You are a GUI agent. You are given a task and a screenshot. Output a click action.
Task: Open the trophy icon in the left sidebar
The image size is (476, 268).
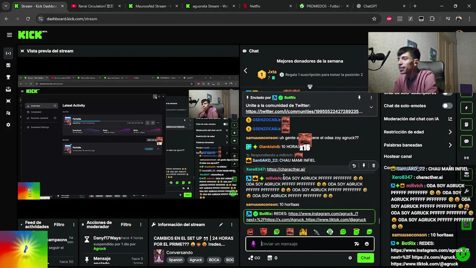(x=8, y=77)
